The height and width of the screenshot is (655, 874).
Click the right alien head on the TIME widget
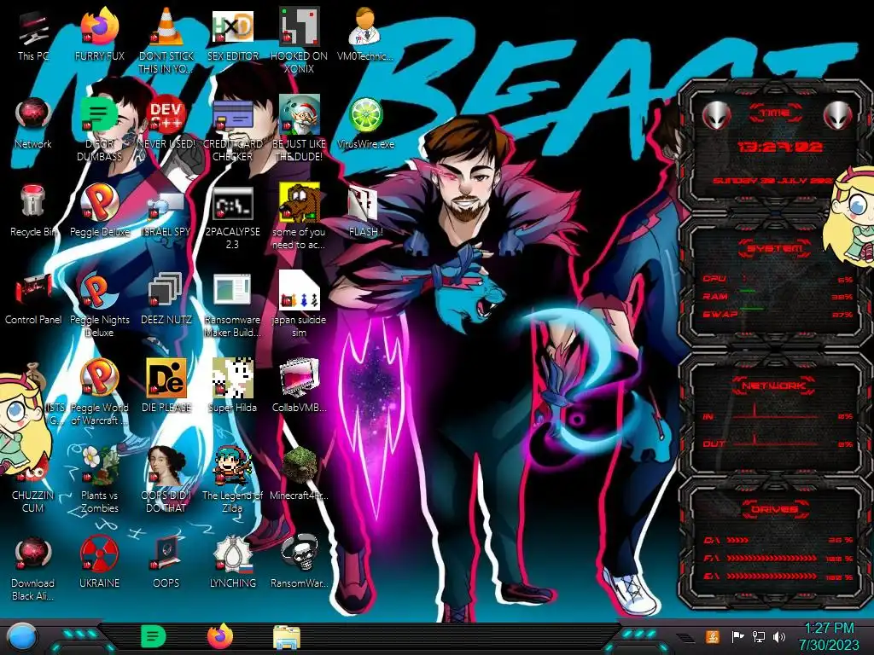pos(838,115)
